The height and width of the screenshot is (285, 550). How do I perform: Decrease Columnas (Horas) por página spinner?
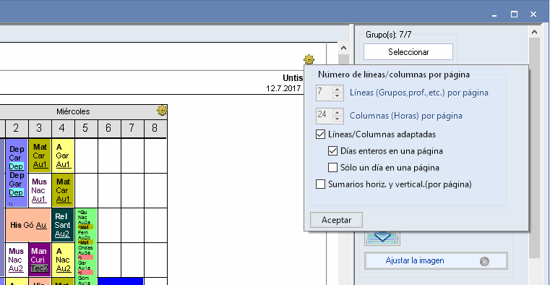(337, 119)
